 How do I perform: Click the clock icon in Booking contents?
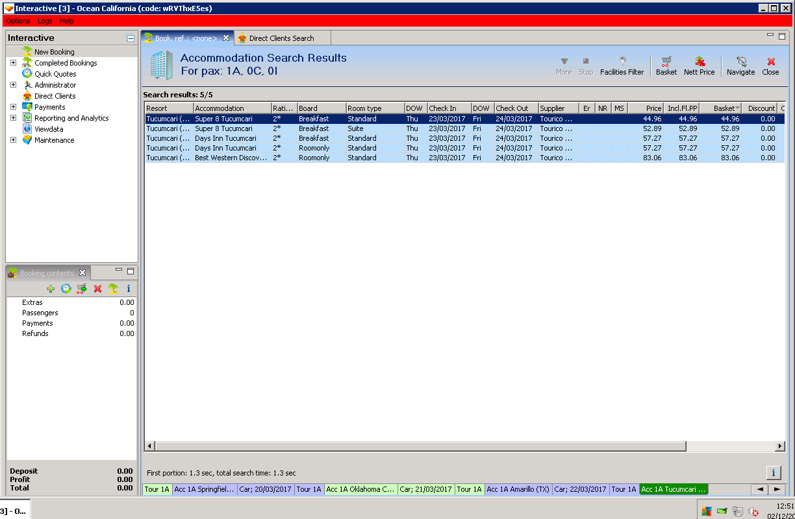tap(66, 289)
